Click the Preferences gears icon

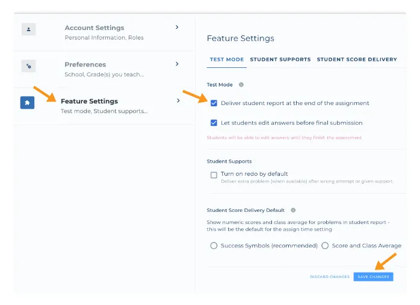point(28,66)
